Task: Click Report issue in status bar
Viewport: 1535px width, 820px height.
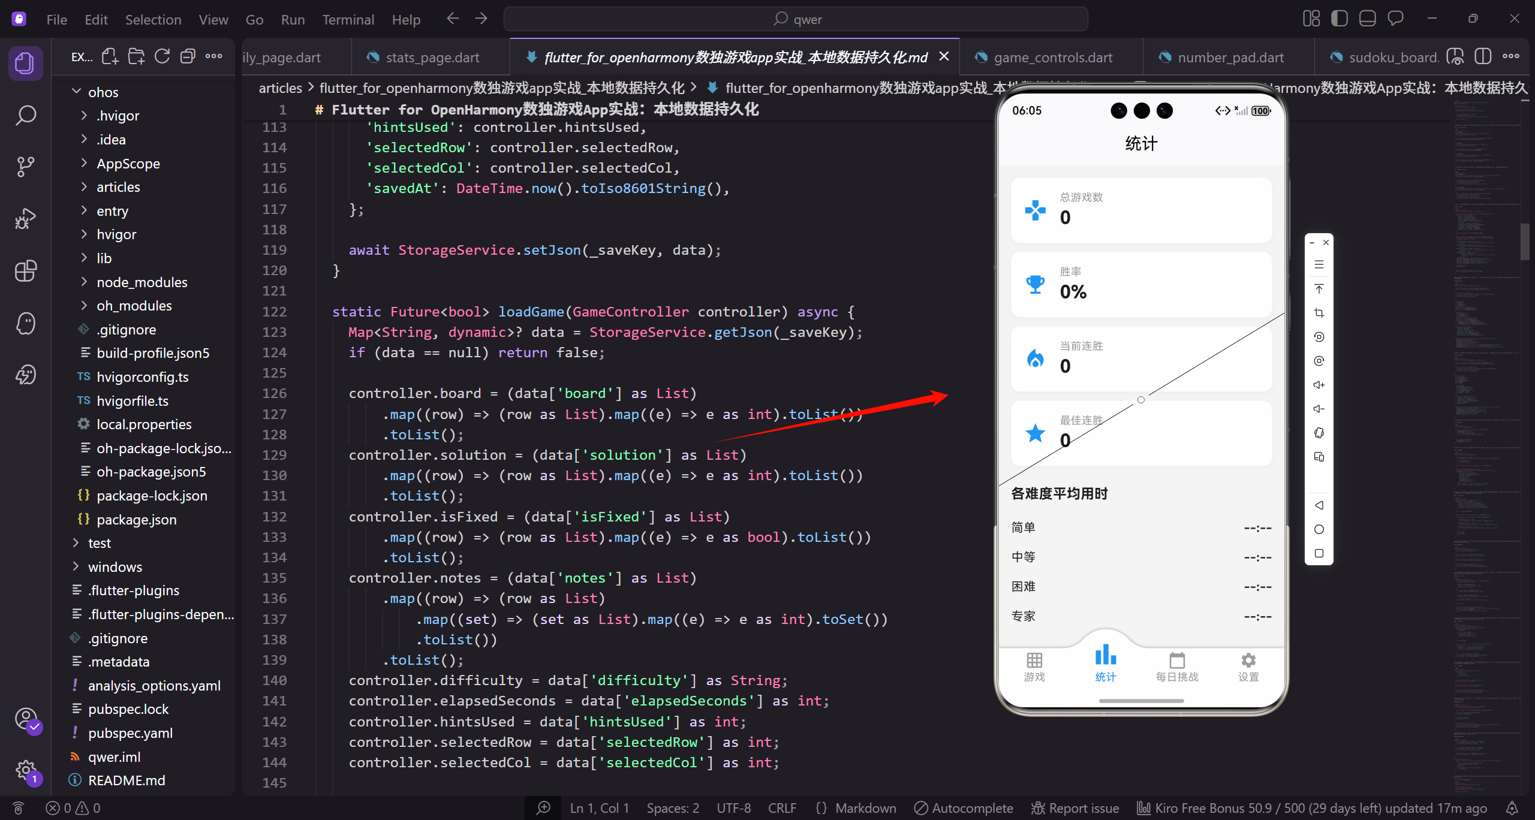Action: point(1075,808)
